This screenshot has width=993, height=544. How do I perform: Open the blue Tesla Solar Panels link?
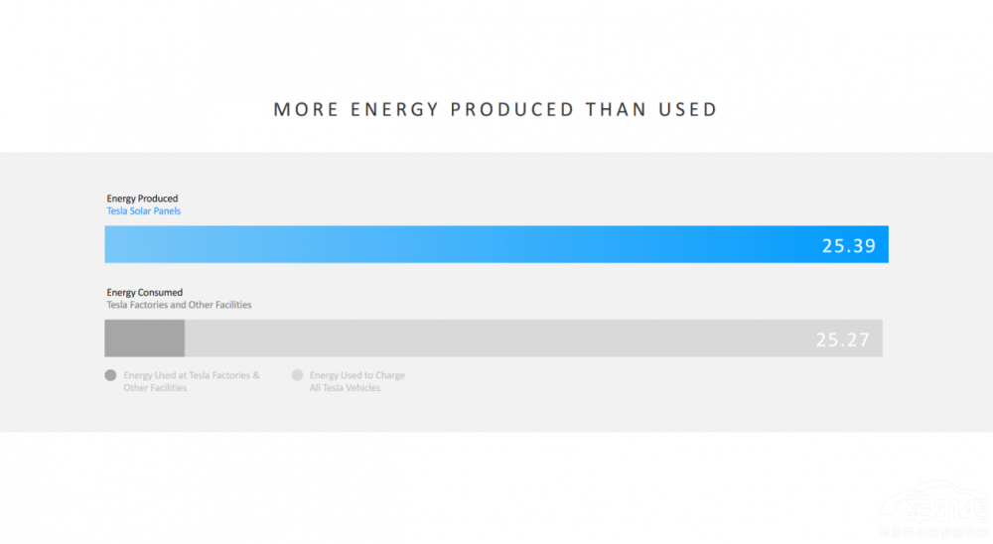[x=144, y=211]
